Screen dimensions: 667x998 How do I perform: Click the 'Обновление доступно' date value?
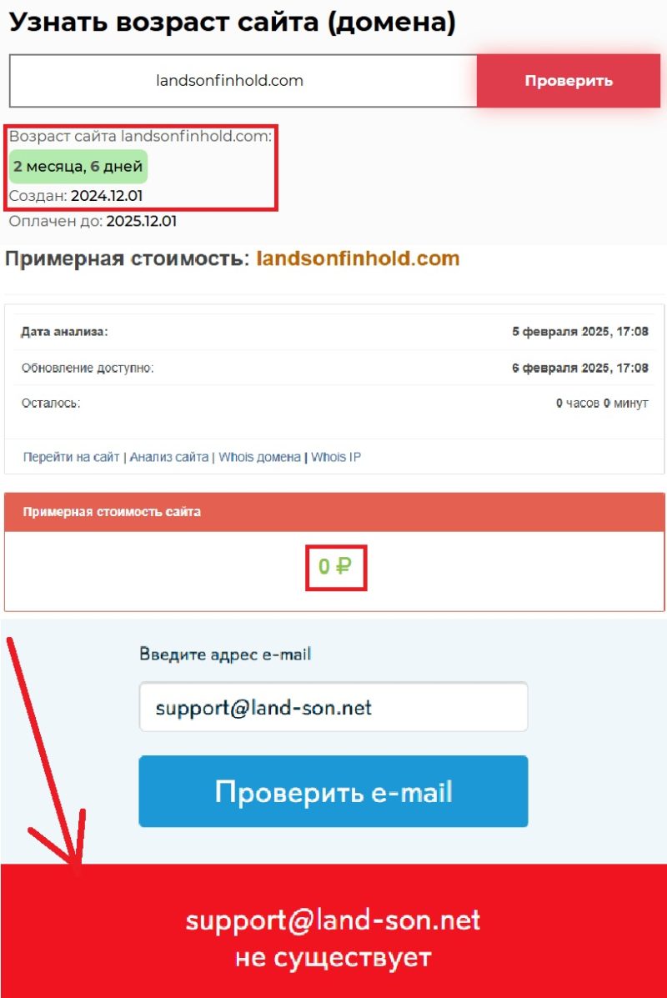pos(579,368)
